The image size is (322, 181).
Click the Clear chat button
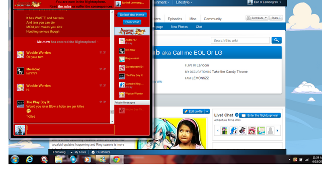coord(132,22)
